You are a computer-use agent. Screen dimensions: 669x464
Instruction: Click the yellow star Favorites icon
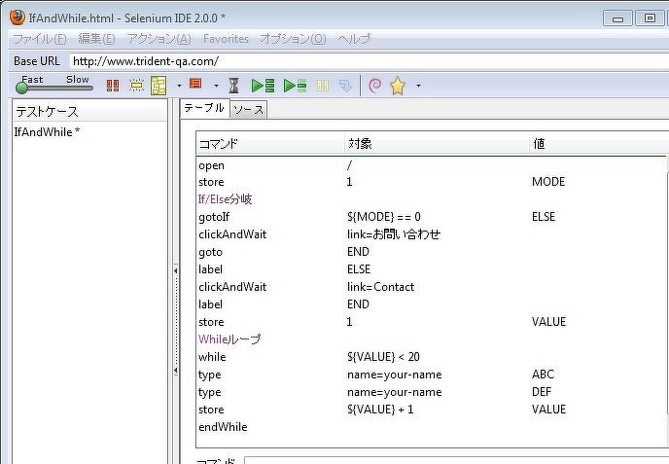(x=398, y=86)
